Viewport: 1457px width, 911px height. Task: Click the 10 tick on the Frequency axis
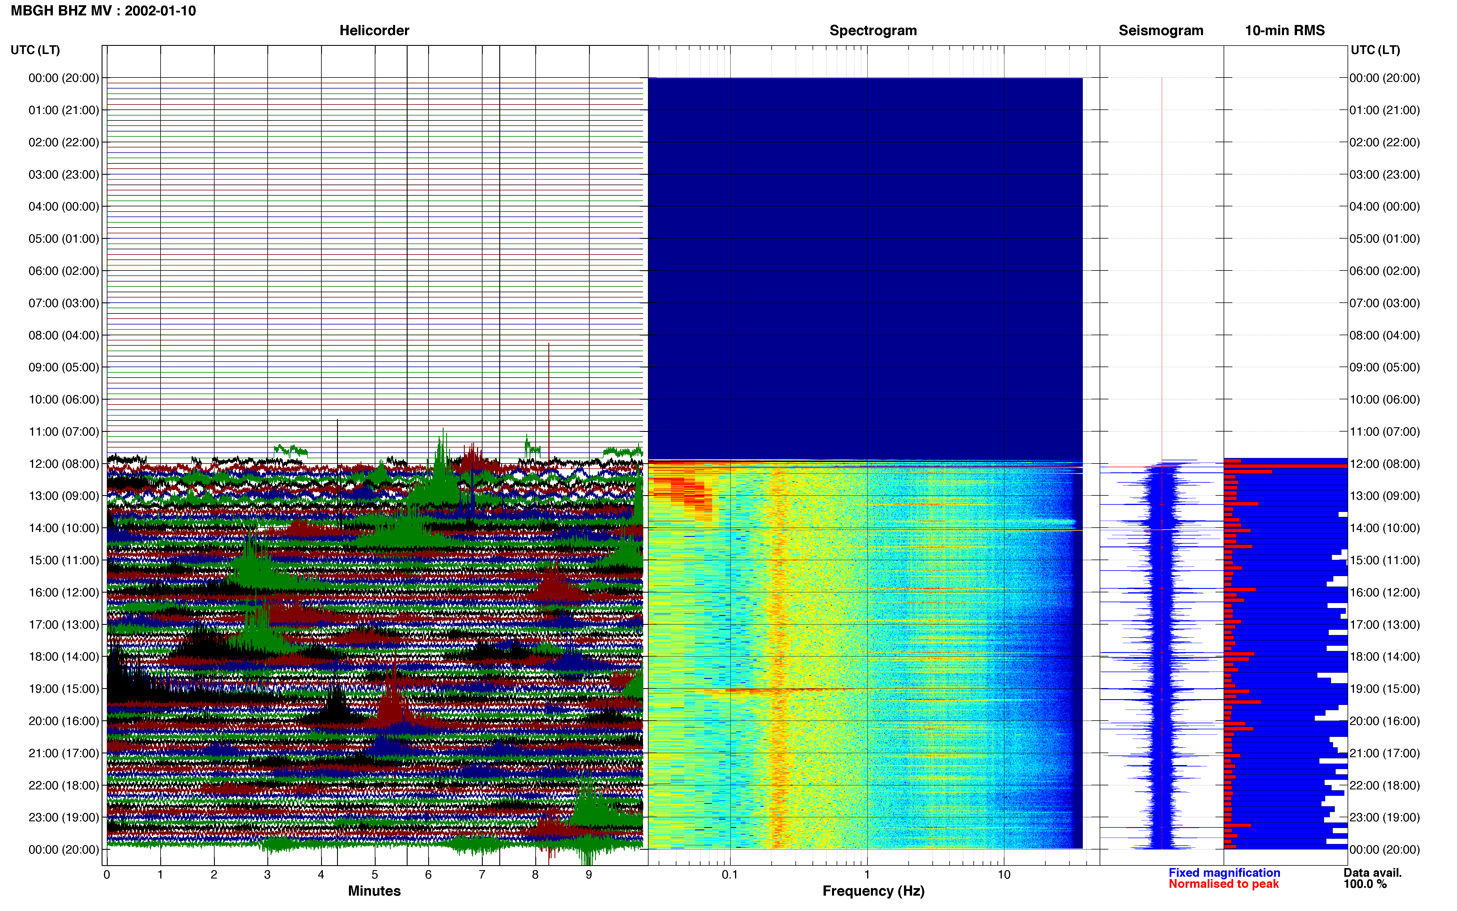tap(1004, 875)
